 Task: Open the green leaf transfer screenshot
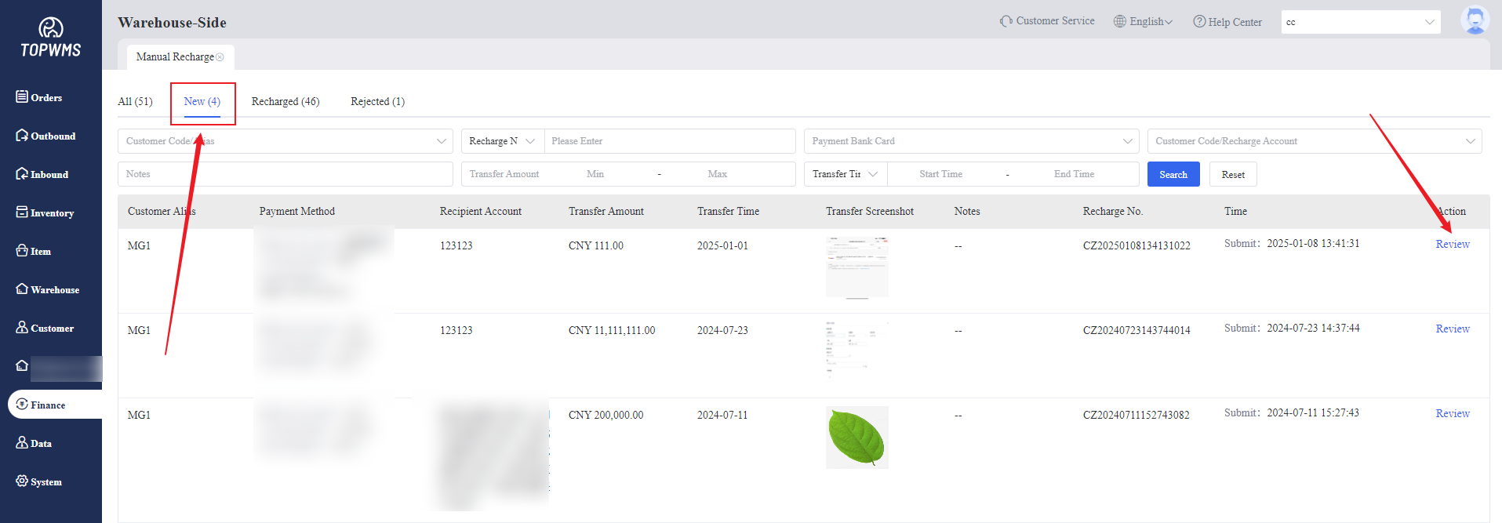(x=856, y=437)
